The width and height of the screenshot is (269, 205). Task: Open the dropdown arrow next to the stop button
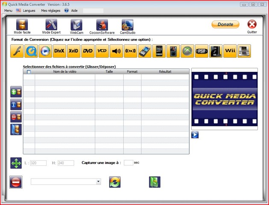[x=98, y=182]
